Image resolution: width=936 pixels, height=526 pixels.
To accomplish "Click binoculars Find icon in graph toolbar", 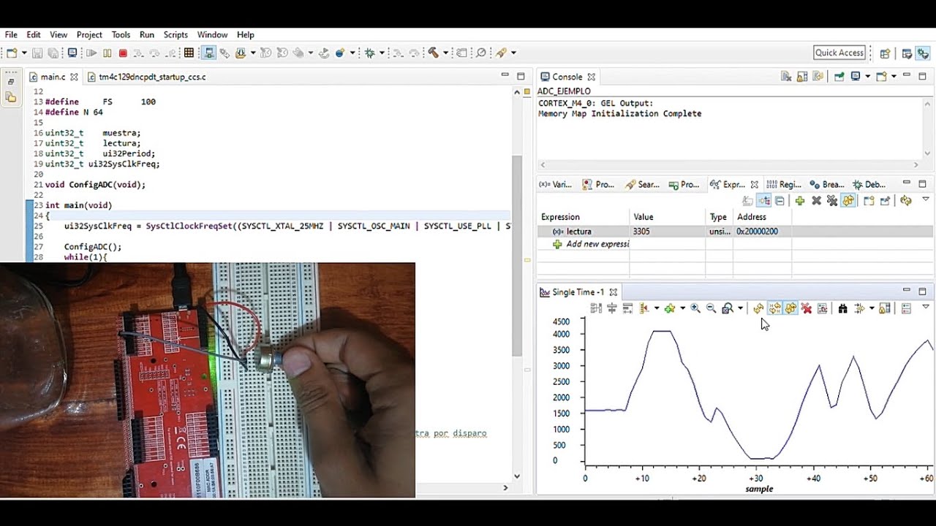I will (842, 308).
